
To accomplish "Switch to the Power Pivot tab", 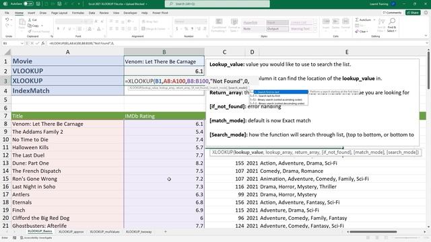I will click(160, 13).
